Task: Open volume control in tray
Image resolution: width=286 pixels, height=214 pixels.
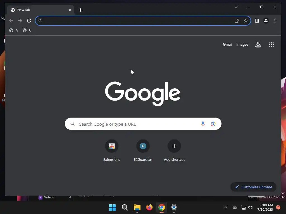Action: 250,207
